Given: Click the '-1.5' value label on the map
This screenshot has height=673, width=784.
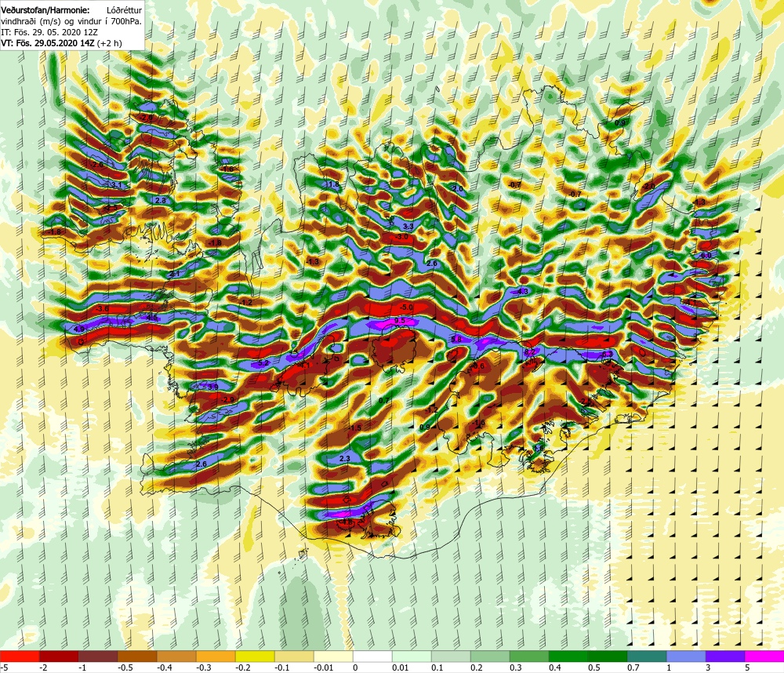Looking at the screenshot, I should tap(354, 427).
